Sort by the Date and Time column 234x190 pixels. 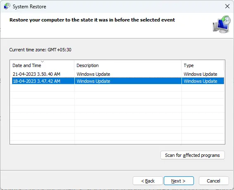42,65
